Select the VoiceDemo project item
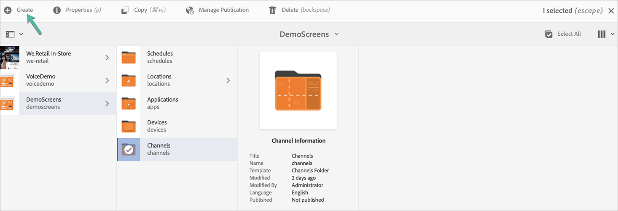The height and width of the screenshot is (211, 618). point(41,80)
